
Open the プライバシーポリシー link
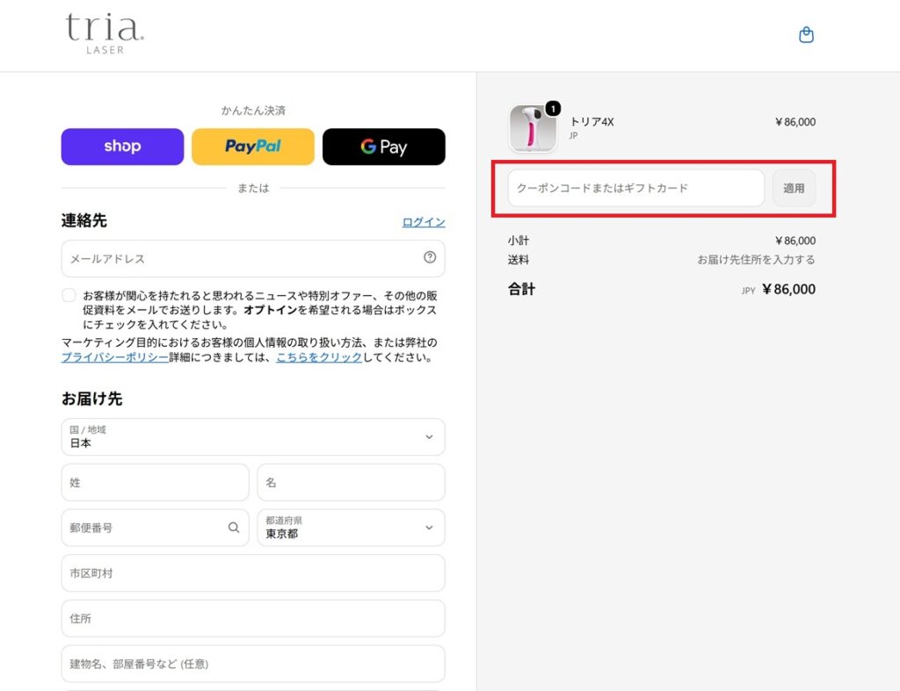click(115, 357)
